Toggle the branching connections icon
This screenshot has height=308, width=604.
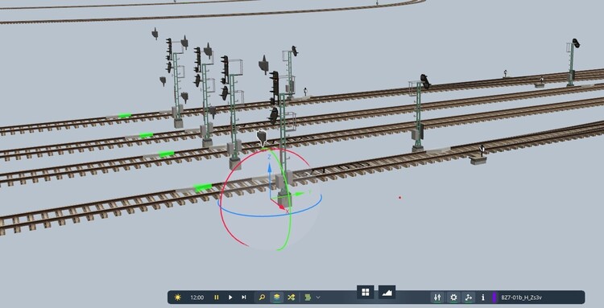point(469,298)
